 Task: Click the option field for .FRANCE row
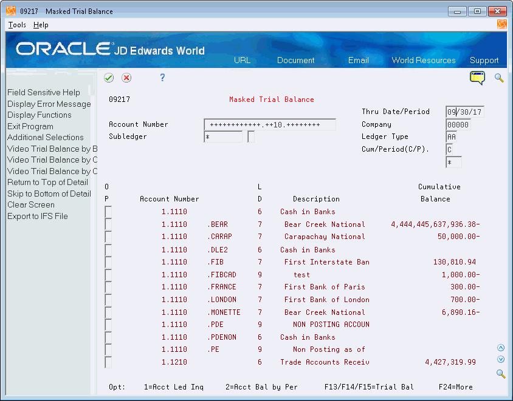tap(108, 287)
